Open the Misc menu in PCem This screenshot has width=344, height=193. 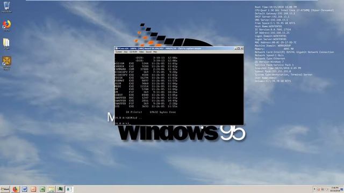[155, 52]
